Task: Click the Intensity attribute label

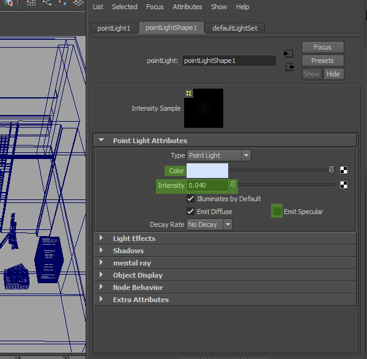Action: pos(171,185)
